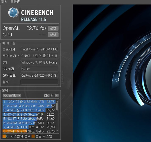
Task: Open the 파일 menu
Action: [4, 2]
